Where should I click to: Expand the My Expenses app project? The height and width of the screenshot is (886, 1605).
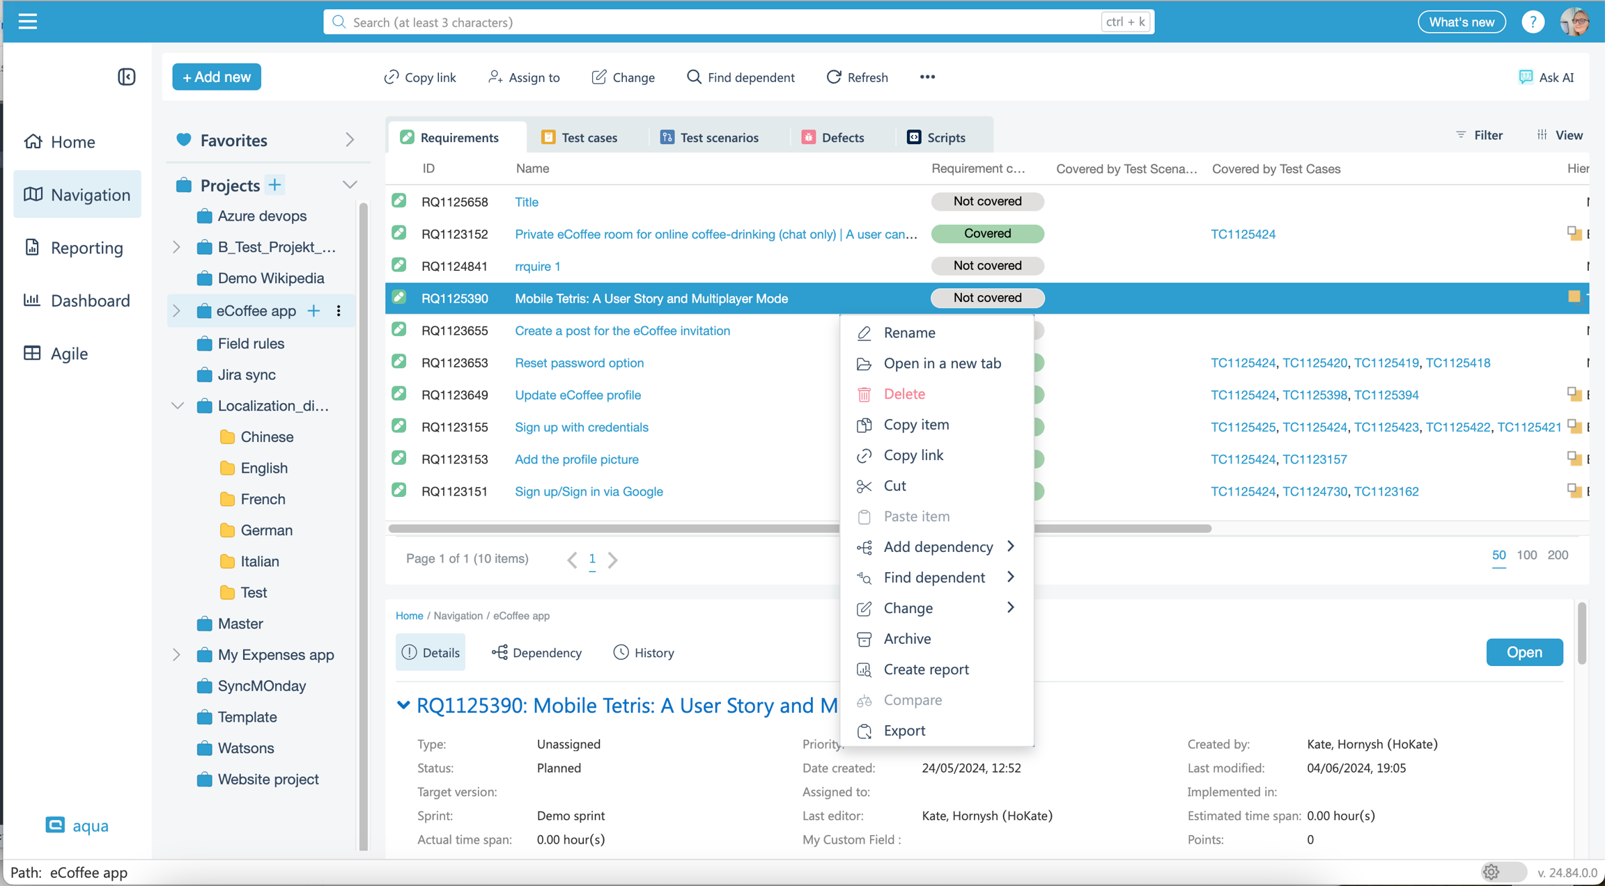coord(177,654)
